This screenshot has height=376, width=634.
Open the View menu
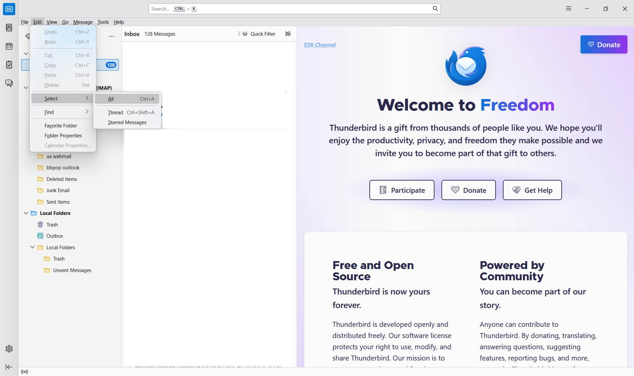click(52, 22)
